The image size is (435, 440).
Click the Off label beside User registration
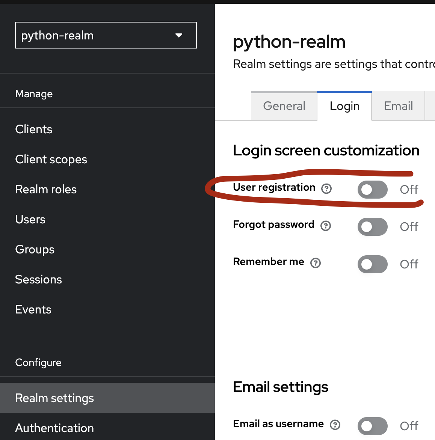[x=409, y=190]
